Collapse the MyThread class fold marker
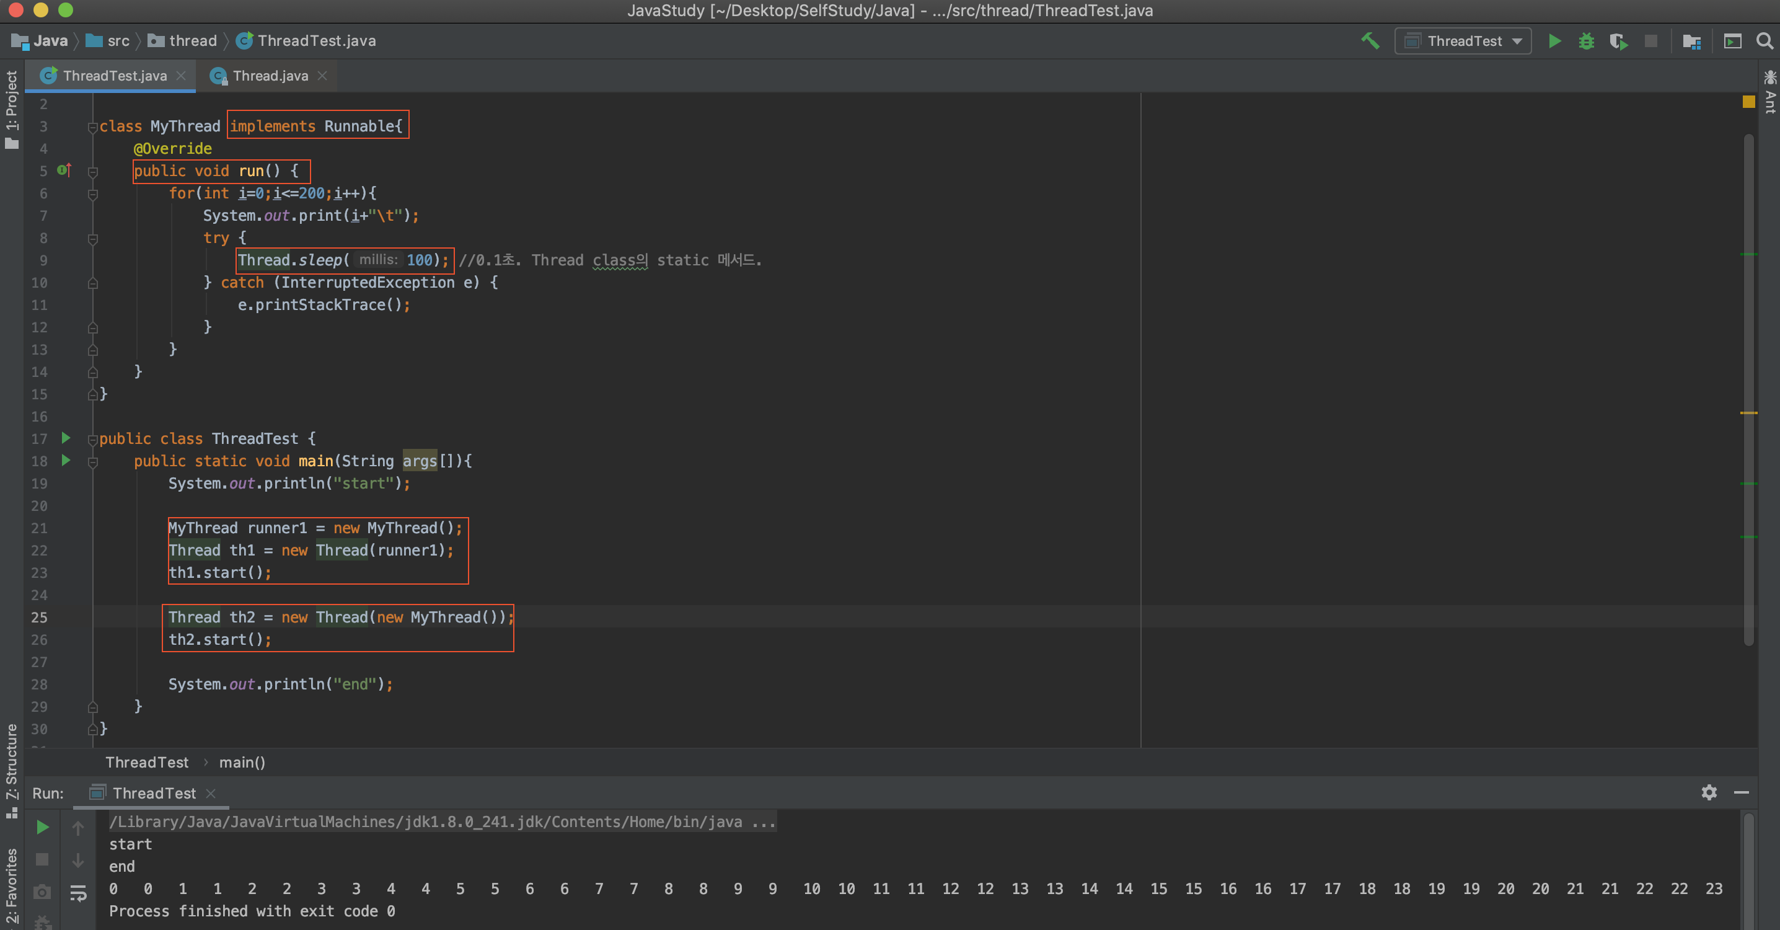The image size is (1780, 930). [x=92, y=126]
